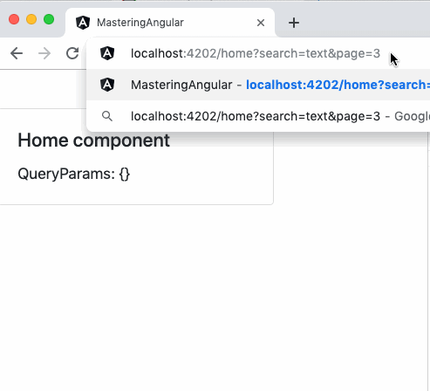This screenshot has height=391, width=430.
Task: Reload the current page
Action: (x=72, y=53)
